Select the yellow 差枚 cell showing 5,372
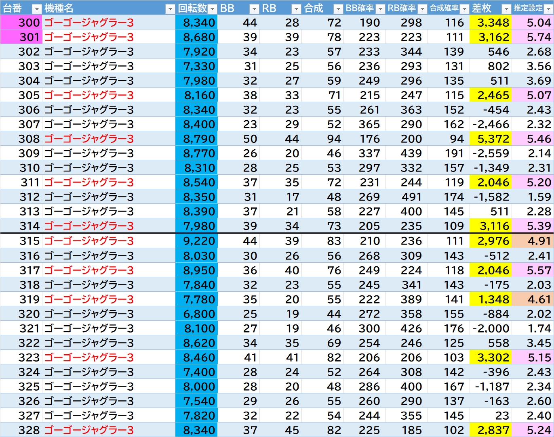This screenshot has width=554, height=437. (x=490, y=139)
